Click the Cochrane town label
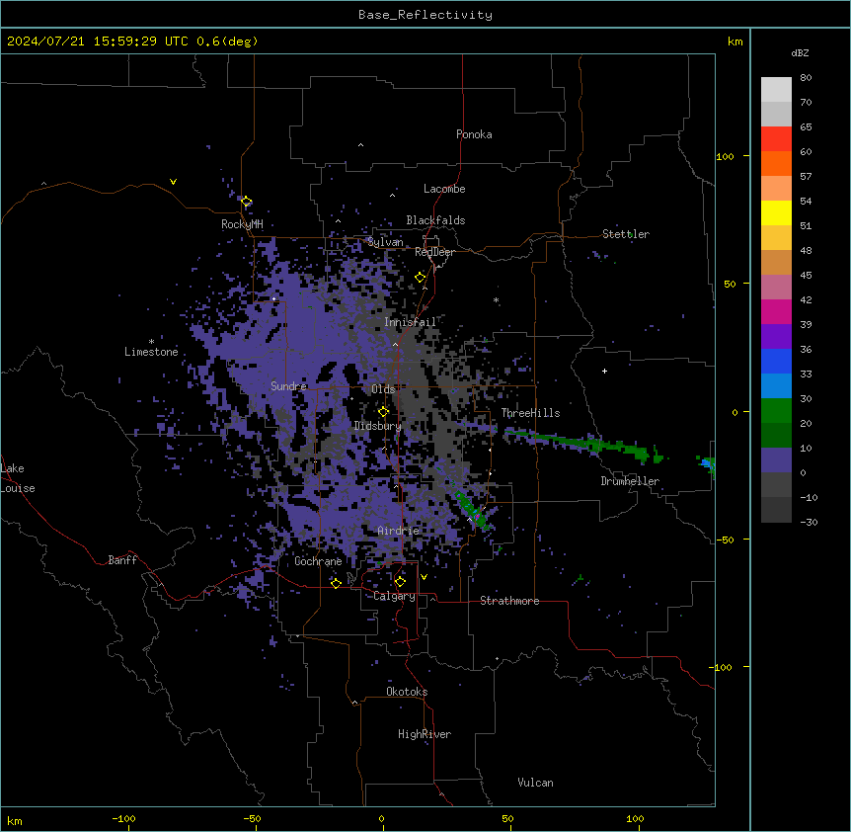 coord(318,561)
